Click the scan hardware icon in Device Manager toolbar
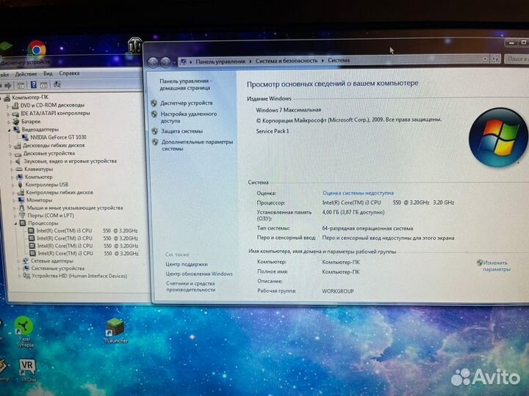Screen dimensions: 529x396 (57, 84)
